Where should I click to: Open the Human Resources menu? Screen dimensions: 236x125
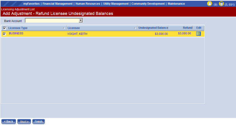point(88,4)
